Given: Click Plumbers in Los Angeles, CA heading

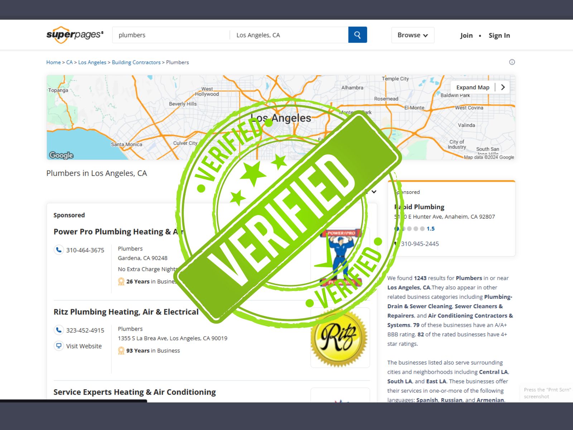Looking at the screenshot, I should click(97, 173).
